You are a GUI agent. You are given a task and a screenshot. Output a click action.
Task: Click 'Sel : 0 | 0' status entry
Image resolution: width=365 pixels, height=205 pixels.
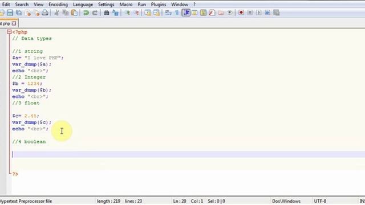(216, 201)
